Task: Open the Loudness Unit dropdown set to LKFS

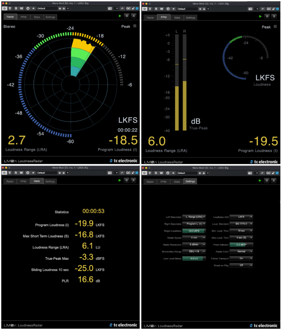Action: [241, 217]
